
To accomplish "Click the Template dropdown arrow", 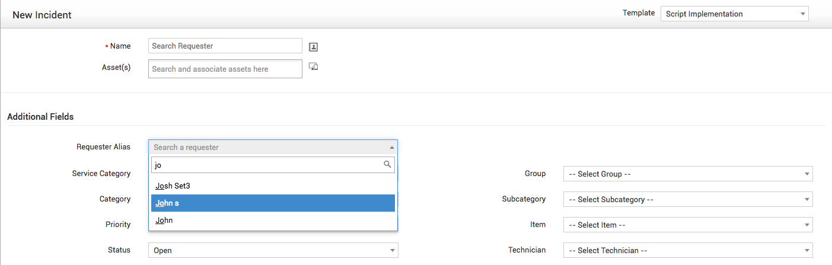I will tap(802, 14).
